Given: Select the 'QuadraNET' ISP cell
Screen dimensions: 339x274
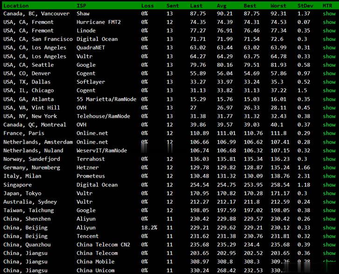Looking at the screenshot, I should (91, 48).
